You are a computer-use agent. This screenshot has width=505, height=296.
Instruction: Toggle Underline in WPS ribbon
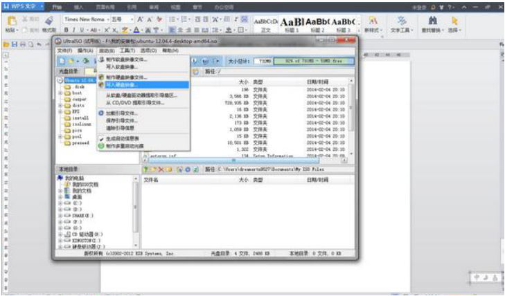82,30
